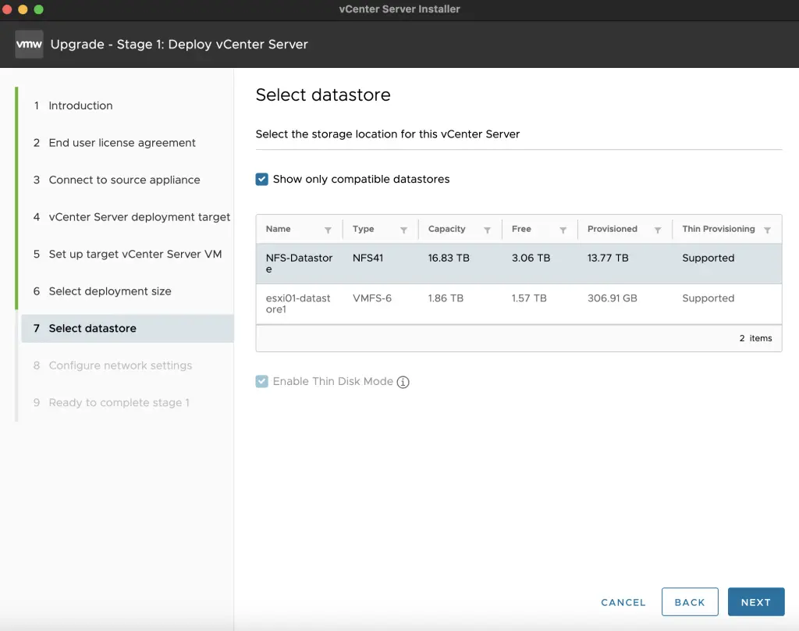This screenshot has width=799, height=631.
Task: Toggle the Enable Thin Disk Mode checkbox
Action: coord(261,382)
